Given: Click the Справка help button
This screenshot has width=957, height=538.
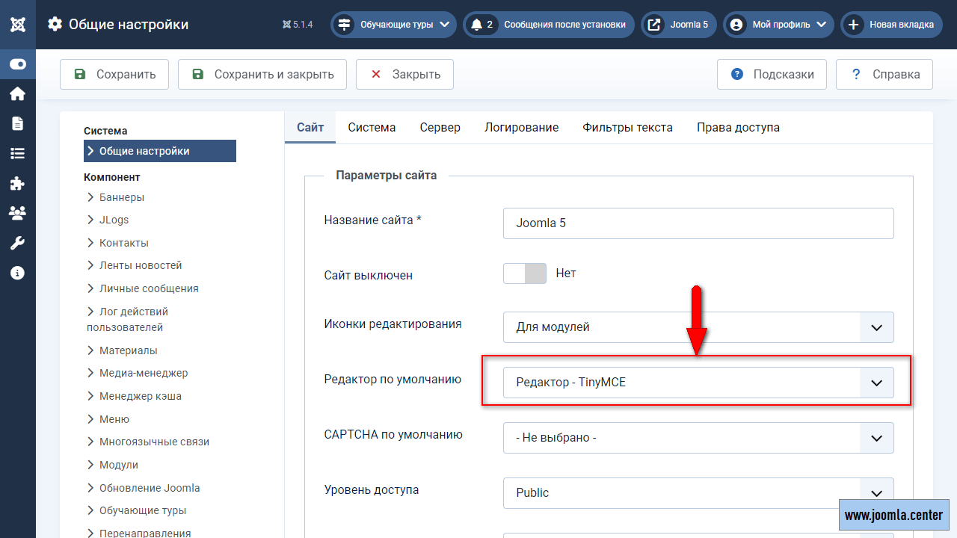Looking at the screenshot, I should pyautogui.click(x=884, y=75).
